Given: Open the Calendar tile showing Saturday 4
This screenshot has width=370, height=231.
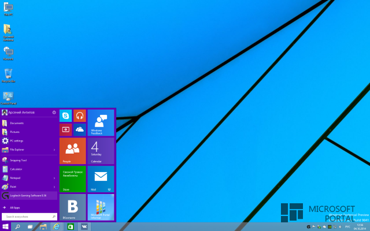Looking at the screenshot, I should coord(101,151).
